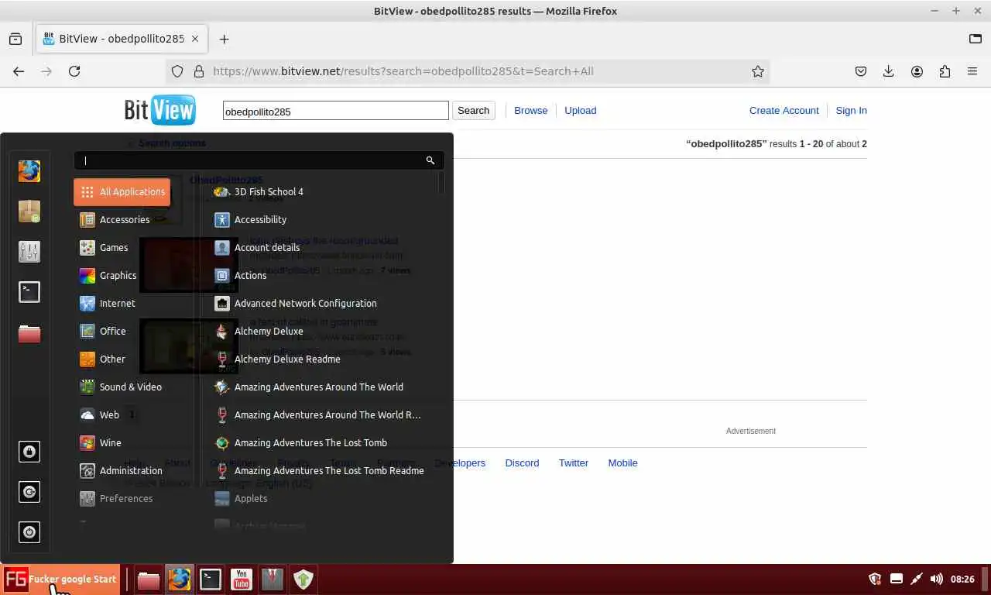Click the Shut Down power icon in menu
This screenshot has width=991, height=595.
[x=29, y=532]
